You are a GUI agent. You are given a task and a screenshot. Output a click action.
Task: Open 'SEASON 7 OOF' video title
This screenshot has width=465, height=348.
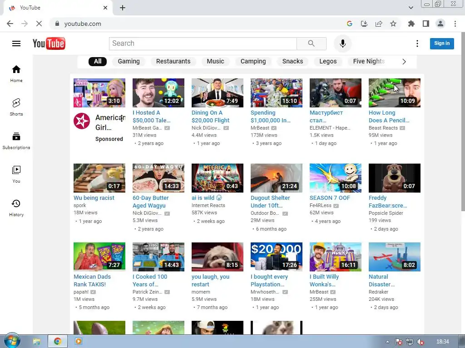(x=330, y=198)
